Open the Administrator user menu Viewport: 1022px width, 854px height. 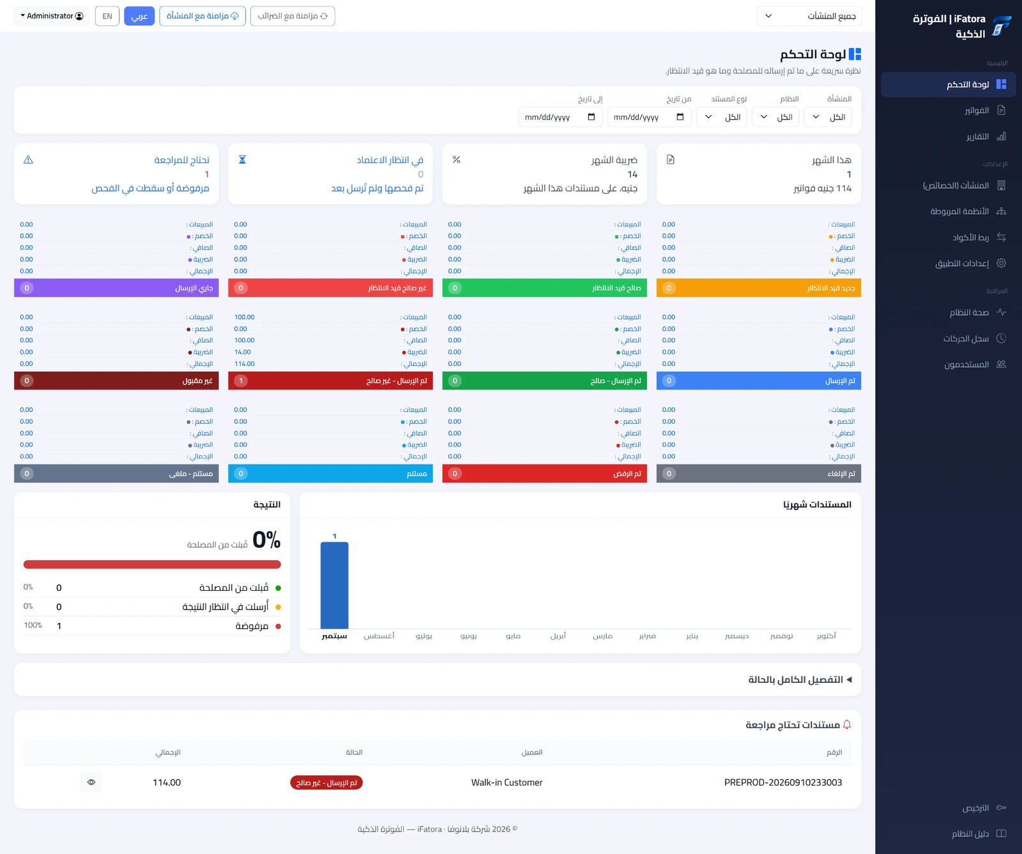(x=52, y=16)
